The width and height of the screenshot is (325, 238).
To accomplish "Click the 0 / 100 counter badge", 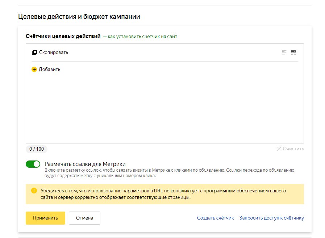I will (x=37, y=149).
